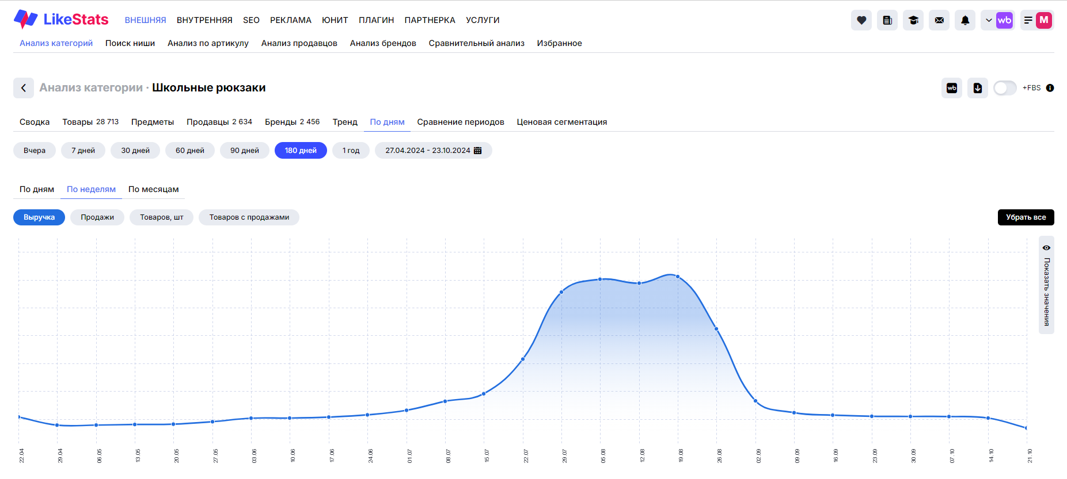Select the 180 дней period
This screenshot has height=479, width=1067.
pyautogui.click(x=301, y=151)
